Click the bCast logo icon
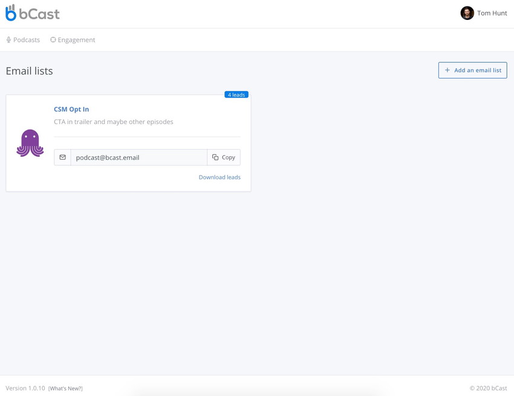The height and width of the screenshot is (396, 514). [x=11, y=13]
